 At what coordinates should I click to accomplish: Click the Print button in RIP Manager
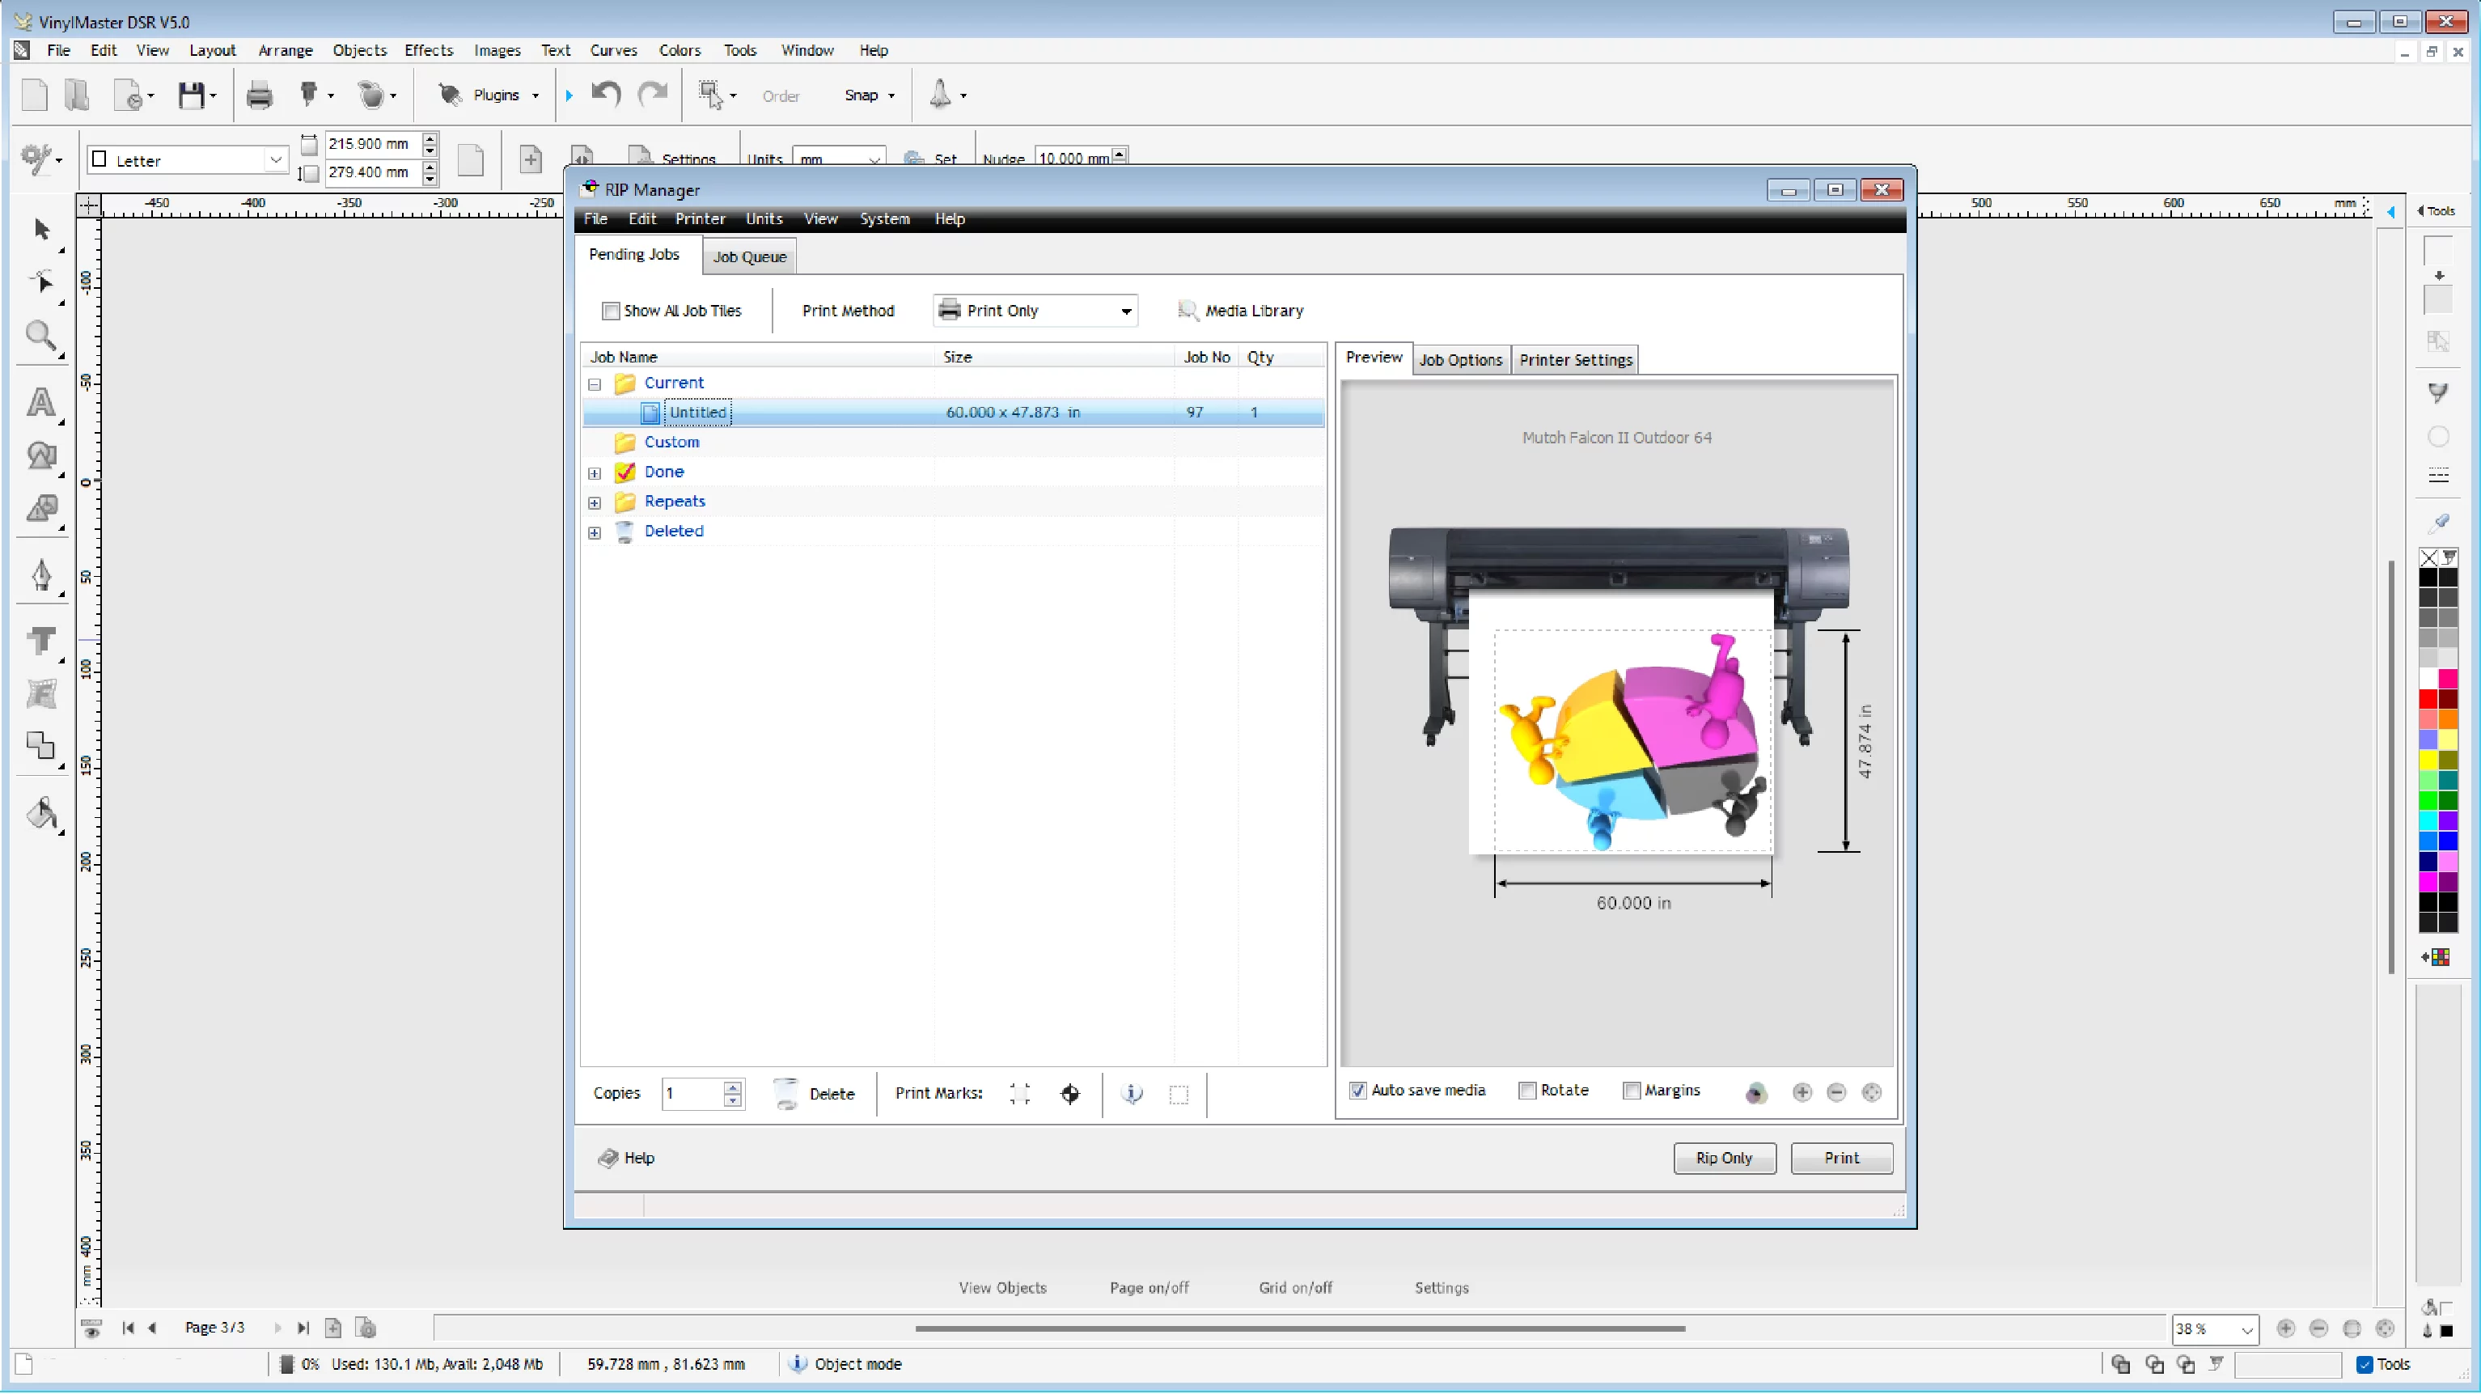point(1841,1158)
